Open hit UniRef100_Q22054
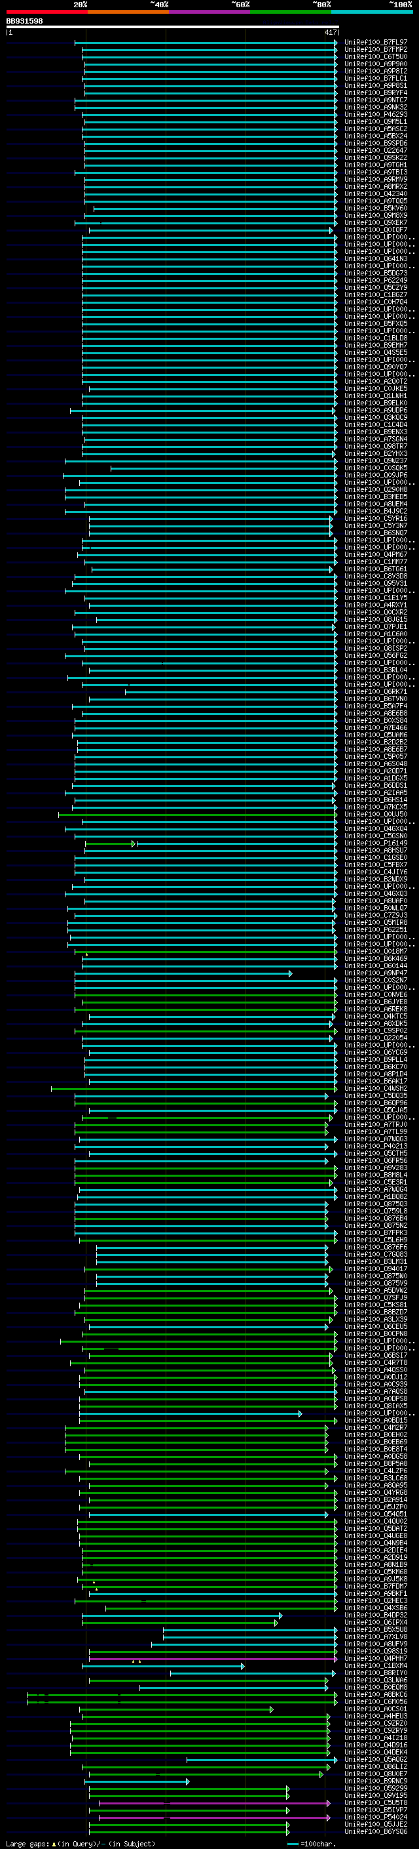 click(x=375, y=1037)
